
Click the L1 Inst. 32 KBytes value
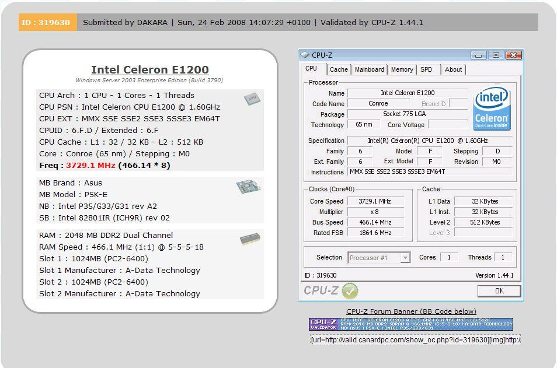pyautogui.click(x=483, y=212)
